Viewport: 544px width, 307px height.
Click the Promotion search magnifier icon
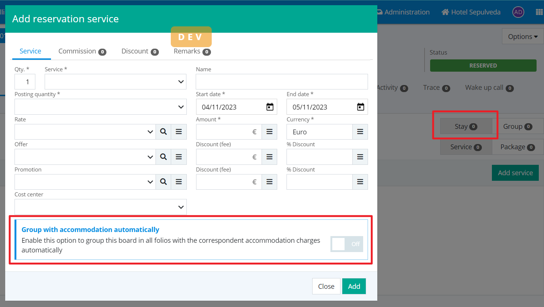tap(163, 182)
